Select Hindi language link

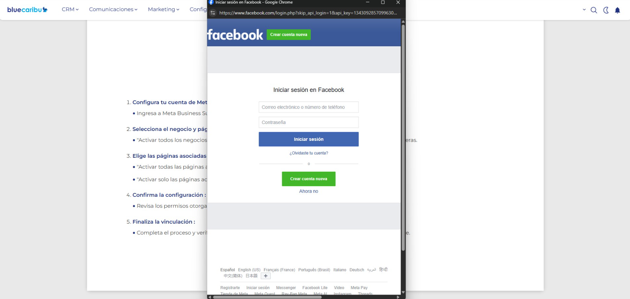pos(383,270)
